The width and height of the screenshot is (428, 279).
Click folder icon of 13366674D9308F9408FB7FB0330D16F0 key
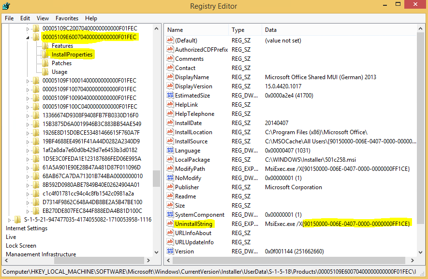pos(36,115)
